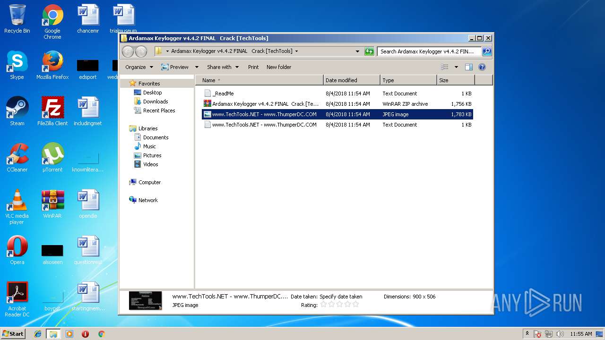Select the ThumperDC.COM Text Document file
This screenshot has height=340, width=605.
[337, 125]
